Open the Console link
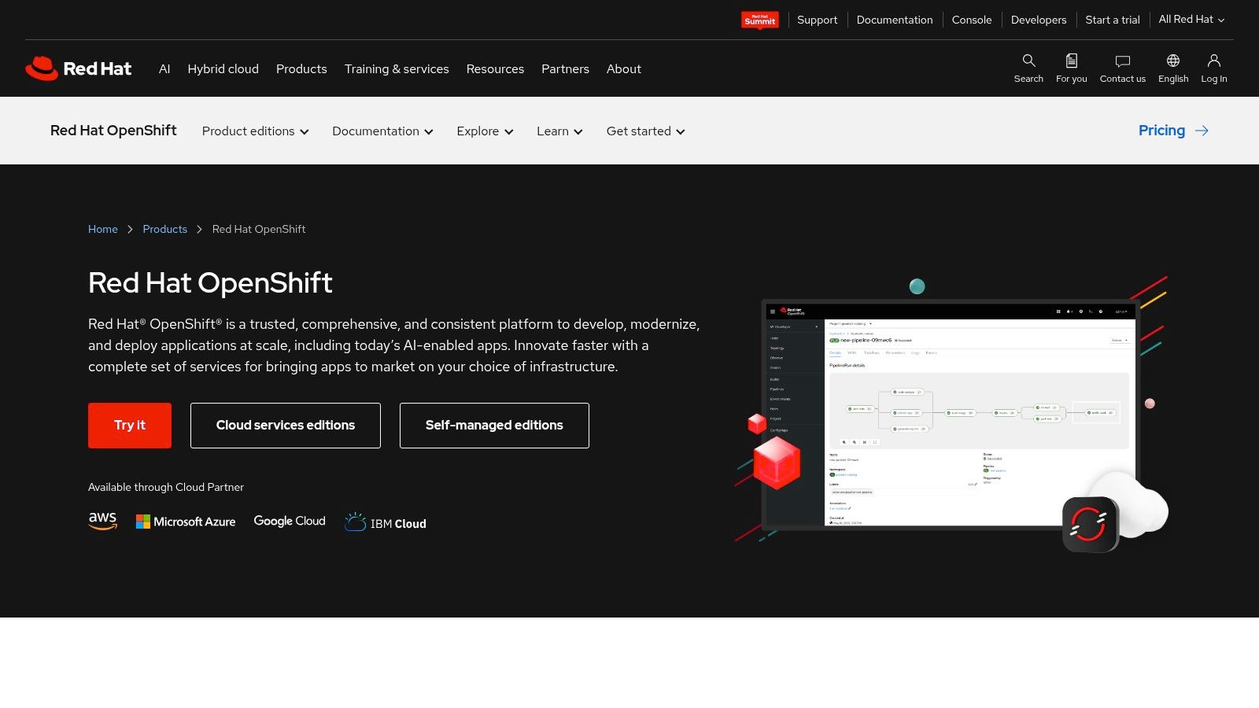This screenshot has height=708, width=1259. (972, 20)
